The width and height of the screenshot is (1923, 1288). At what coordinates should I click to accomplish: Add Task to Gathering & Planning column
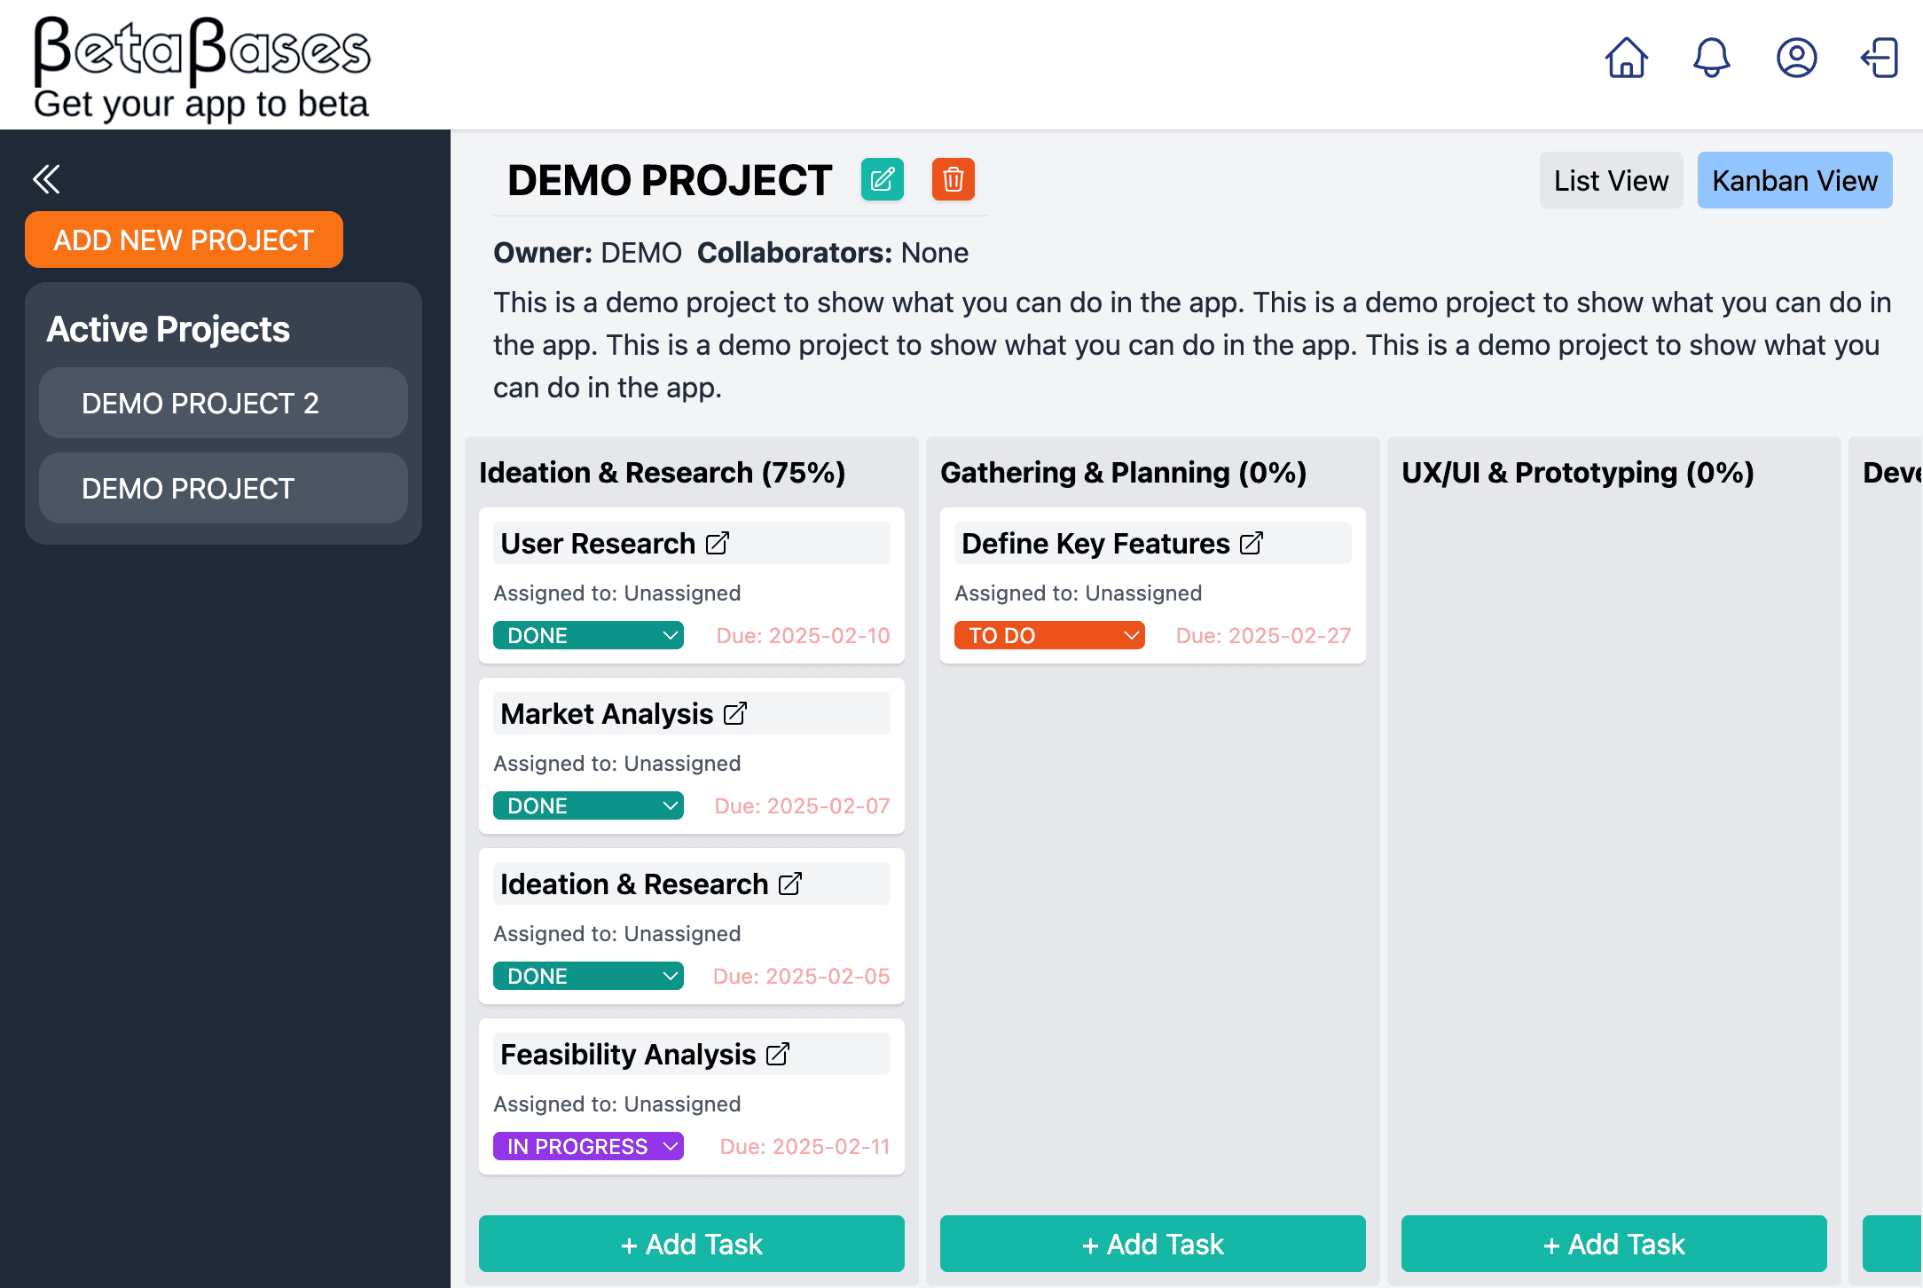(x=1152, y=1244)
